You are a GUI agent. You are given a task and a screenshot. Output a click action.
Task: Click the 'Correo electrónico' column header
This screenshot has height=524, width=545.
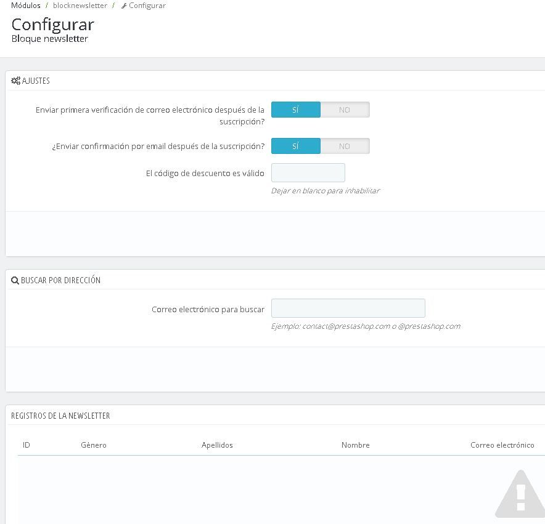(502, 445)
